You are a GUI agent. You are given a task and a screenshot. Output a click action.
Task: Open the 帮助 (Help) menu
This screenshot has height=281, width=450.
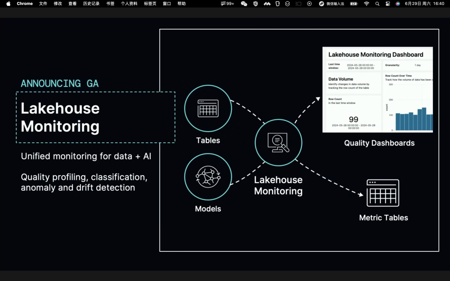tap(181, 4)
